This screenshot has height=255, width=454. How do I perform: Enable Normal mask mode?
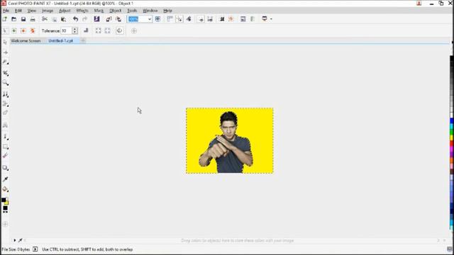(x=5, y=30)
